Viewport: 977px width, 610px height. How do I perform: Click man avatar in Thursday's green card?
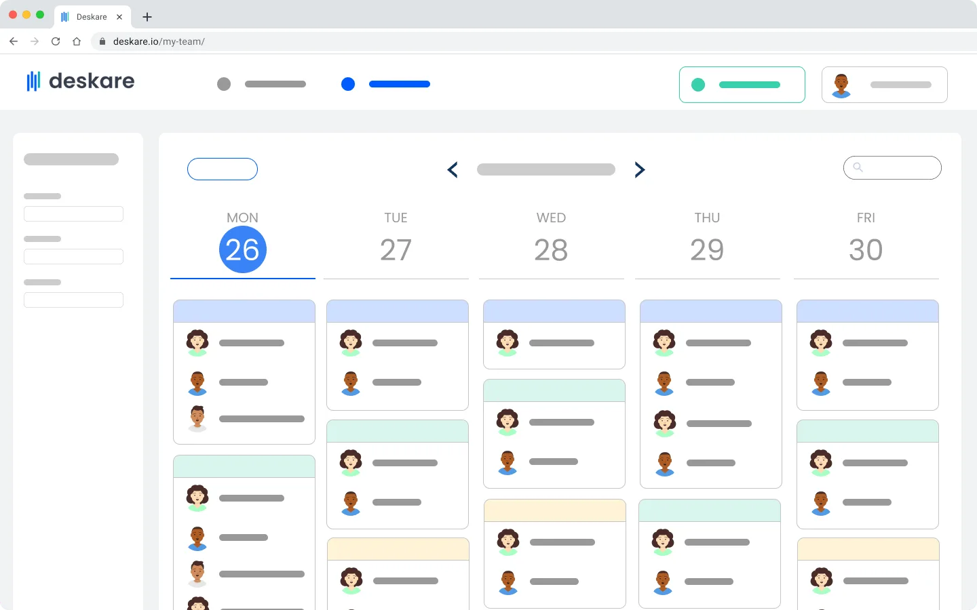pyautogui.click(x=663, y=582)
